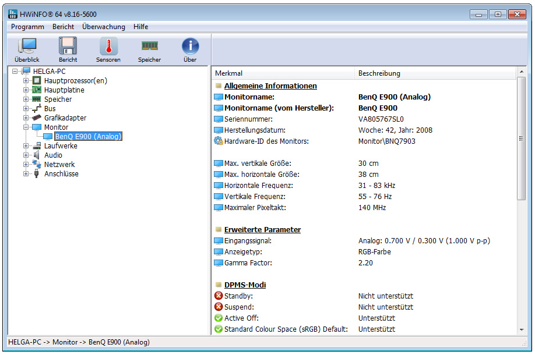Collapse the Monitor tree node
535x355 pixels.
coord(26,127)
